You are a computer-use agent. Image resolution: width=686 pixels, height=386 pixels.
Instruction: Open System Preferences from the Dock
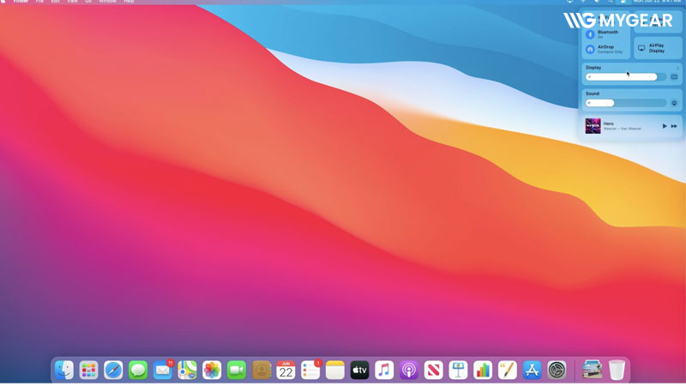pos(557,371)
